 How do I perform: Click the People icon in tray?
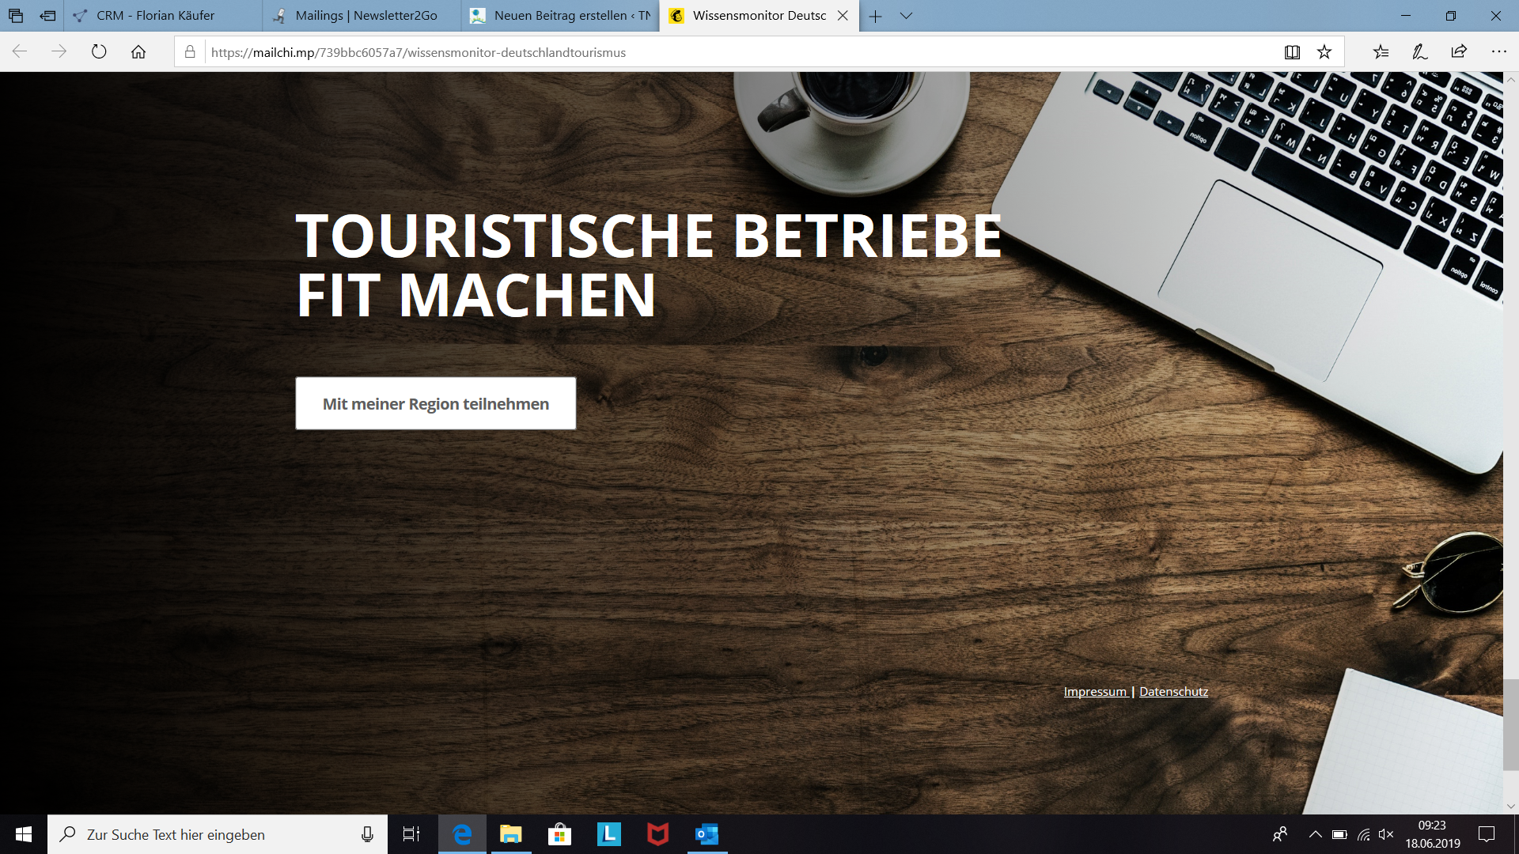pos(1279,834)
